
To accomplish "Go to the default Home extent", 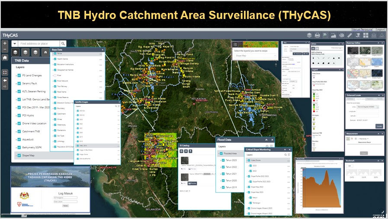I will point(5,58).
